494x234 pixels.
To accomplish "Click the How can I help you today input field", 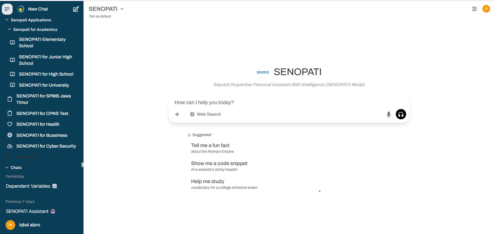I will click(289, 103).
